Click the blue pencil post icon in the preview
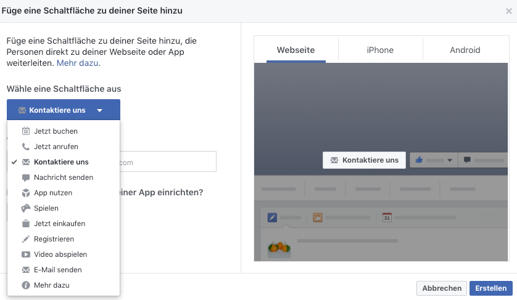The width and height of the screenshot is (517, 300). (272, 217)
